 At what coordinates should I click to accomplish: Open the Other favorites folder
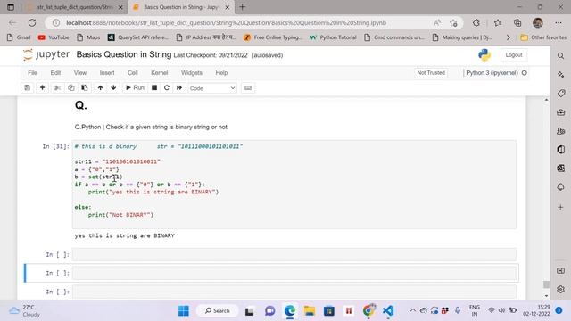543,37
